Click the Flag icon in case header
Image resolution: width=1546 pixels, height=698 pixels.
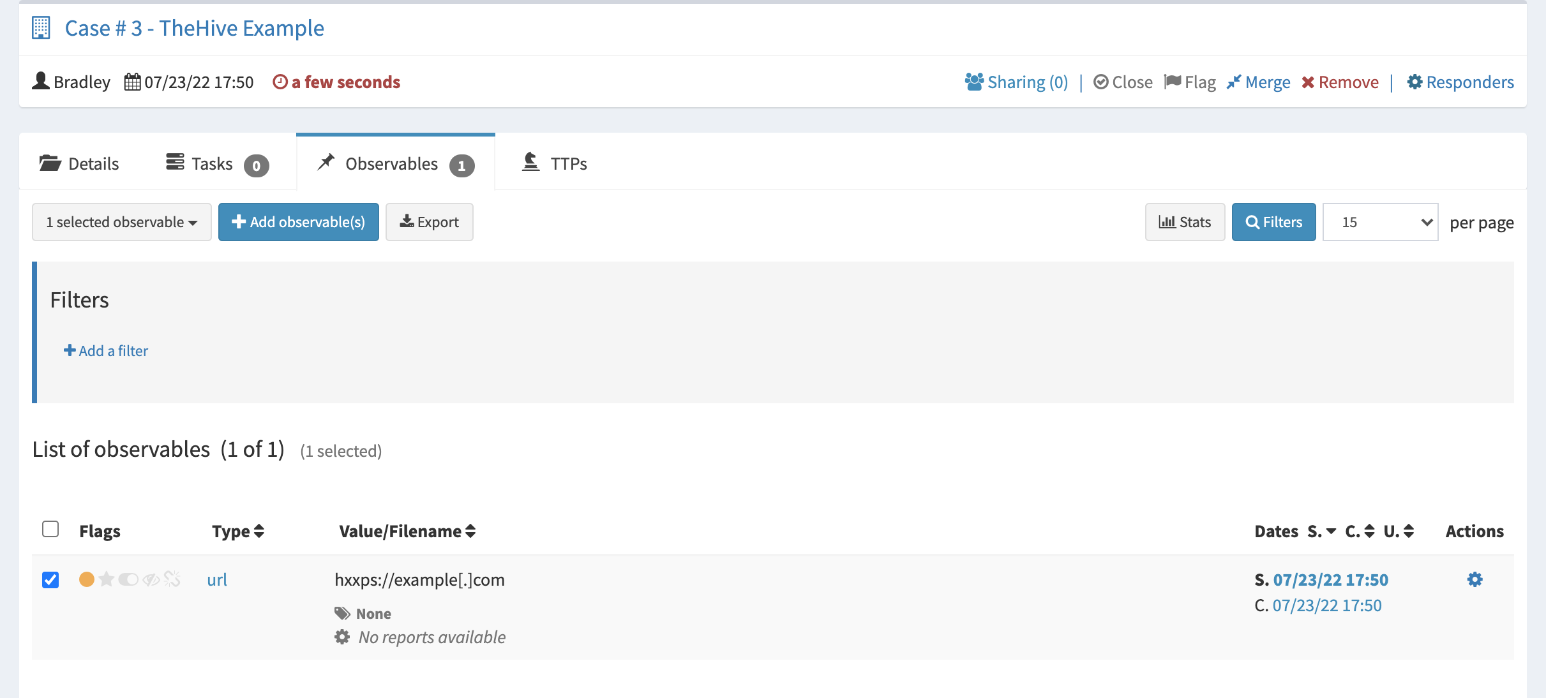pos(1173,82)
